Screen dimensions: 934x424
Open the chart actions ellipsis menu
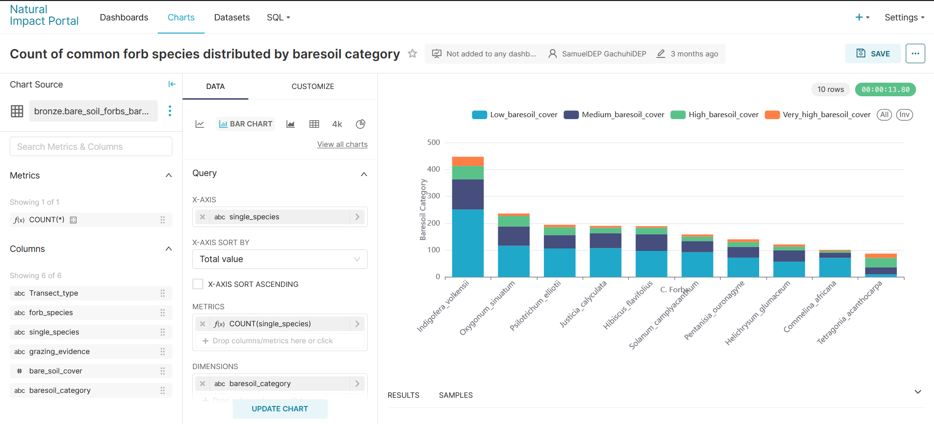pos(915,53)
